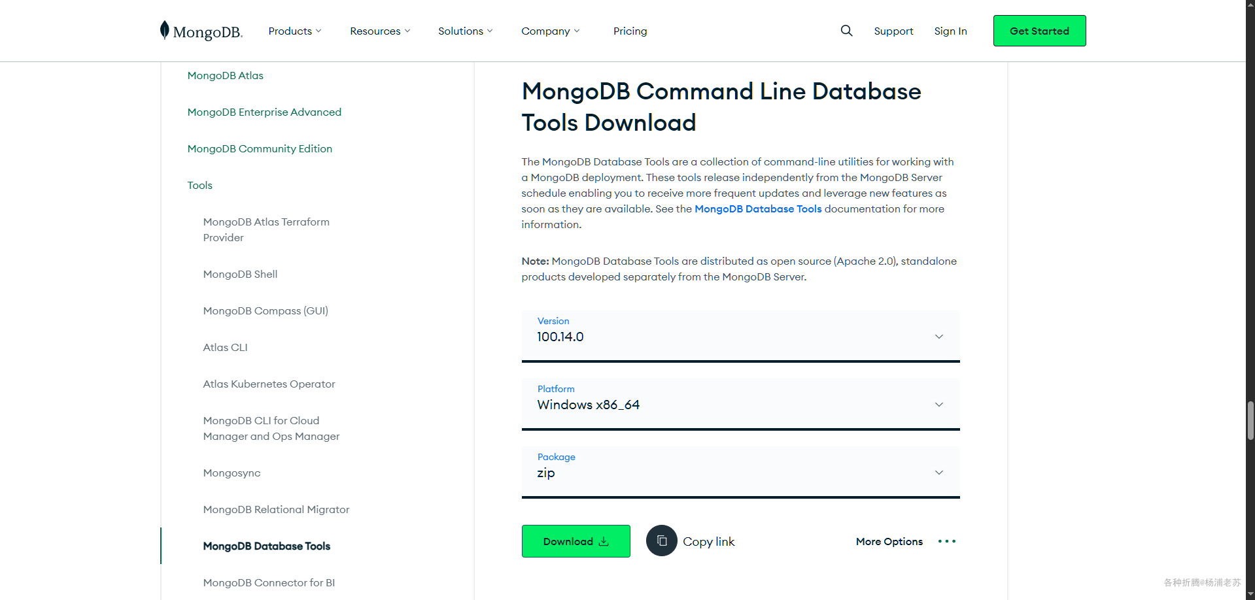Click the Get Started button
Viewport: 1255px width, 600px height.
tap(1039, 31)
